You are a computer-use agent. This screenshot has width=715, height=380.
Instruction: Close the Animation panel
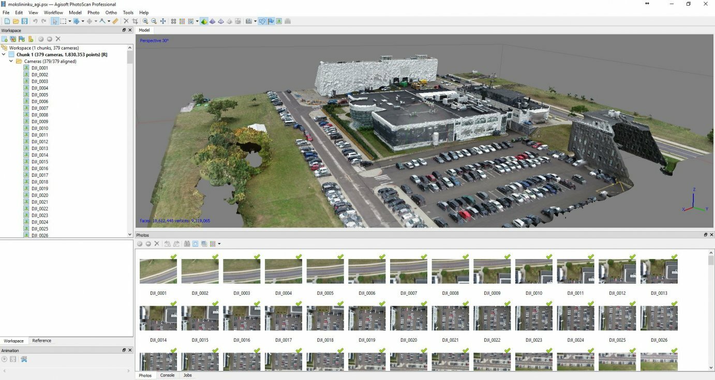pyautogui.click(x=130, y=350)
